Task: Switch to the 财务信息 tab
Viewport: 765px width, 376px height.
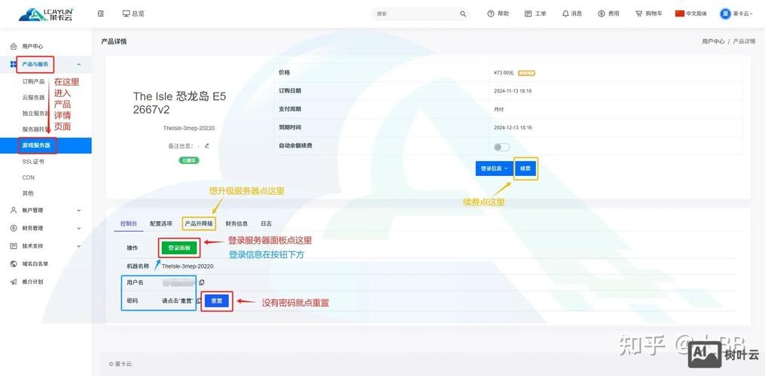Action: [236, 223]
